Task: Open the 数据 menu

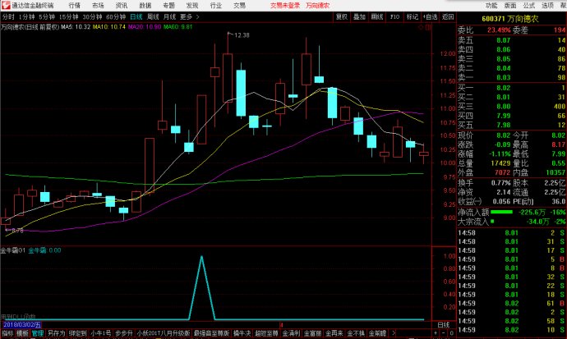Action: [145, 6]
